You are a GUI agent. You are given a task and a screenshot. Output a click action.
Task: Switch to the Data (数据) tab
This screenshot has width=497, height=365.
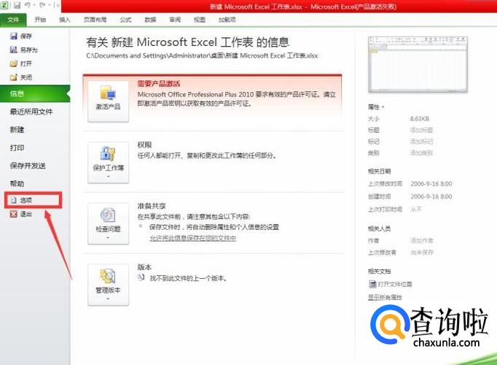150,20
